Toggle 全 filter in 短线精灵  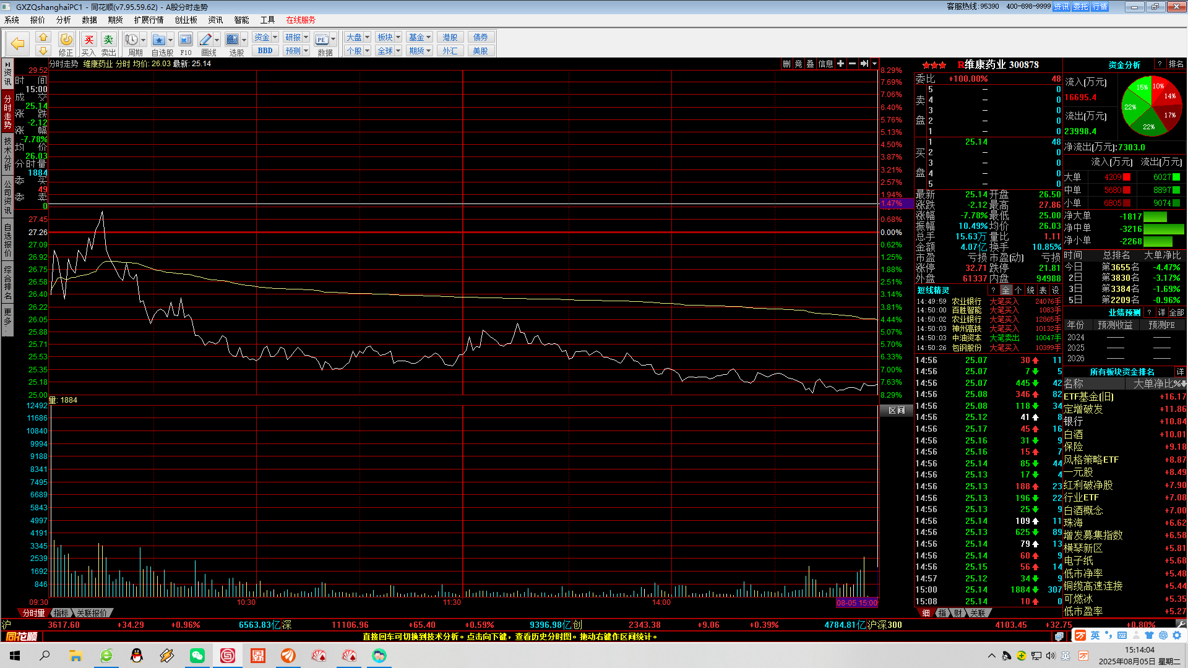click(x=1006, y=290)
